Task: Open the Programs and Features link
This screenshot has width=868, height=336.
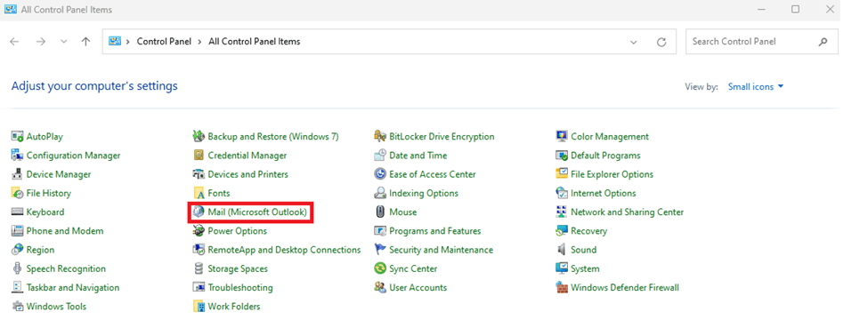Action: [435, 230]
